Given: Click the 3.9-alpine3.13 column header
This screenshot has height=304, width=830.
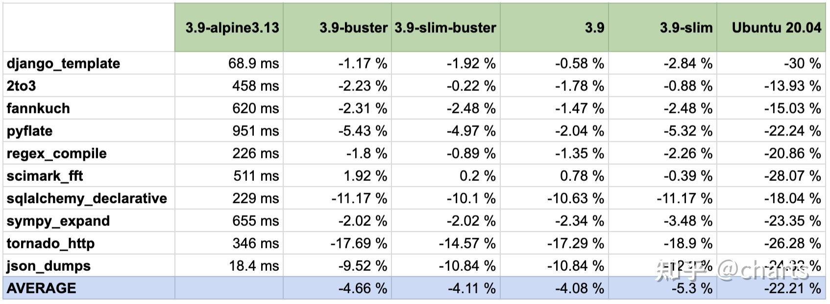Looking at the screenshot, I should coord(232,27).
